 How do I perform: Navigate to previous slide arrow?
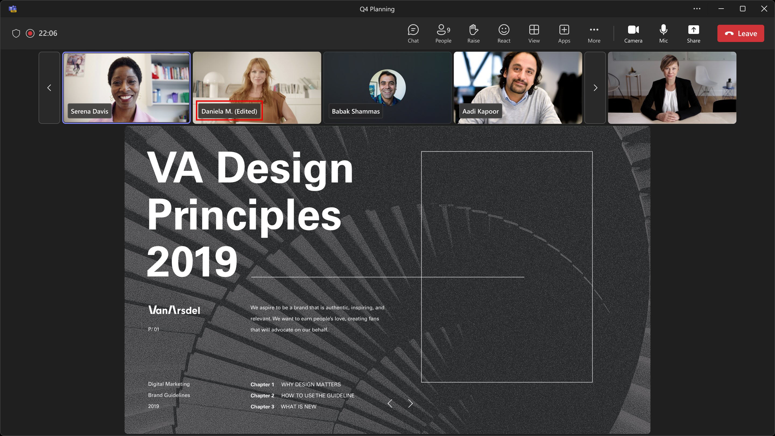pyautogui.click(x=391, y=403)
